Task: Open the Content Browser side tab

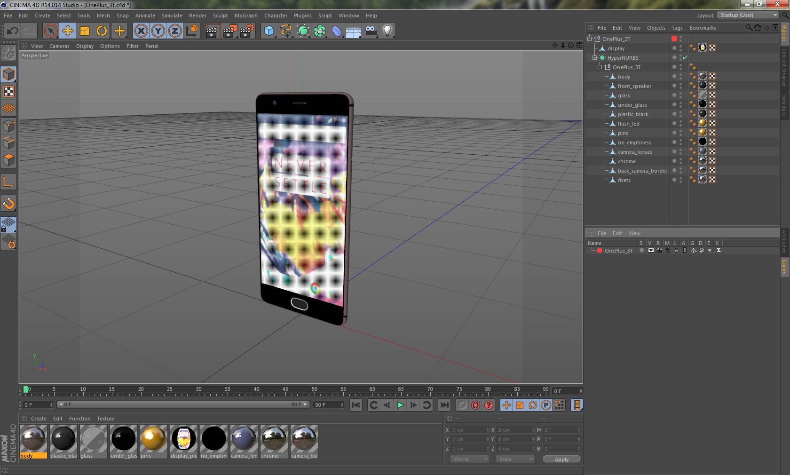Action: [x=784, y=67]
